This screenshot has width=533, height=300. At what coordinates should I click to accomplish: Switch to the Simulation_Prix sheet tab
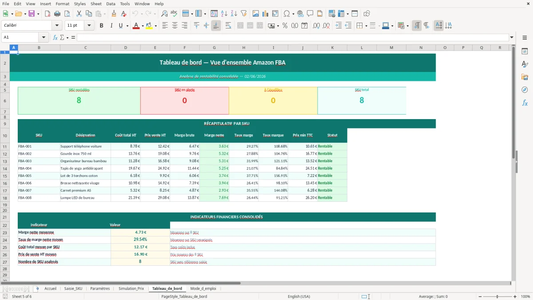[131, 288]
